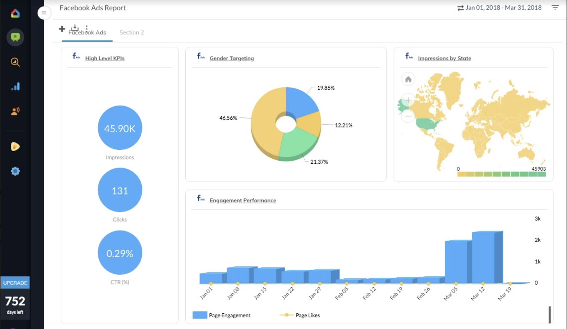The width and height of the screenshot is (567, 329).
Task: Click Facebook Ads icon beside Gender Targeting
Action: (x=201, y=56)
